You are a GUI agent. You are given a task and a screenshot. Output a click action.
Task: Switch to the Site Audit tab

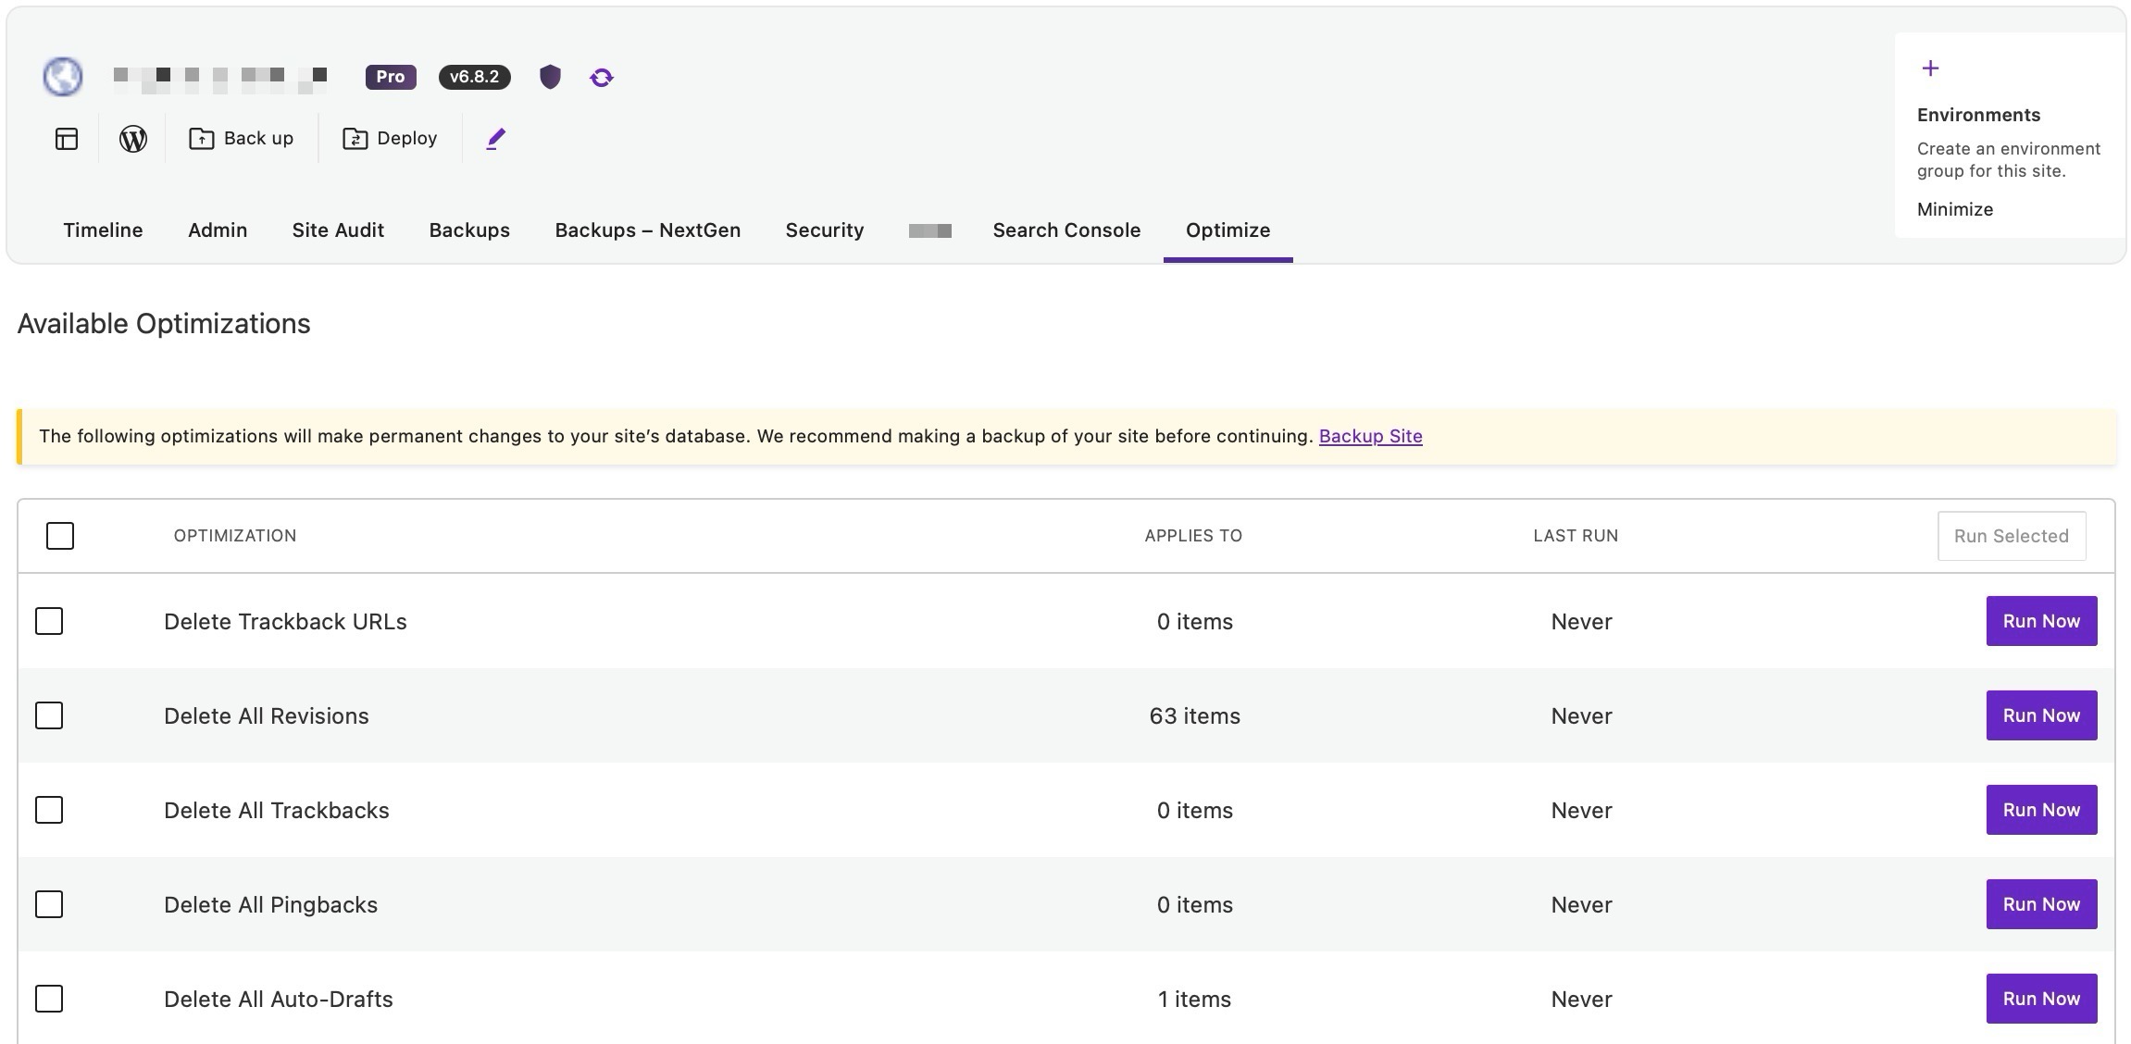[338, 230]
